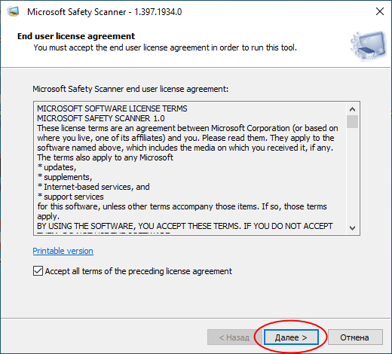The image size is (392, 354).
Task: Click the 'Accept all terms' checkbox label text
Action: (x=139, y=271)
